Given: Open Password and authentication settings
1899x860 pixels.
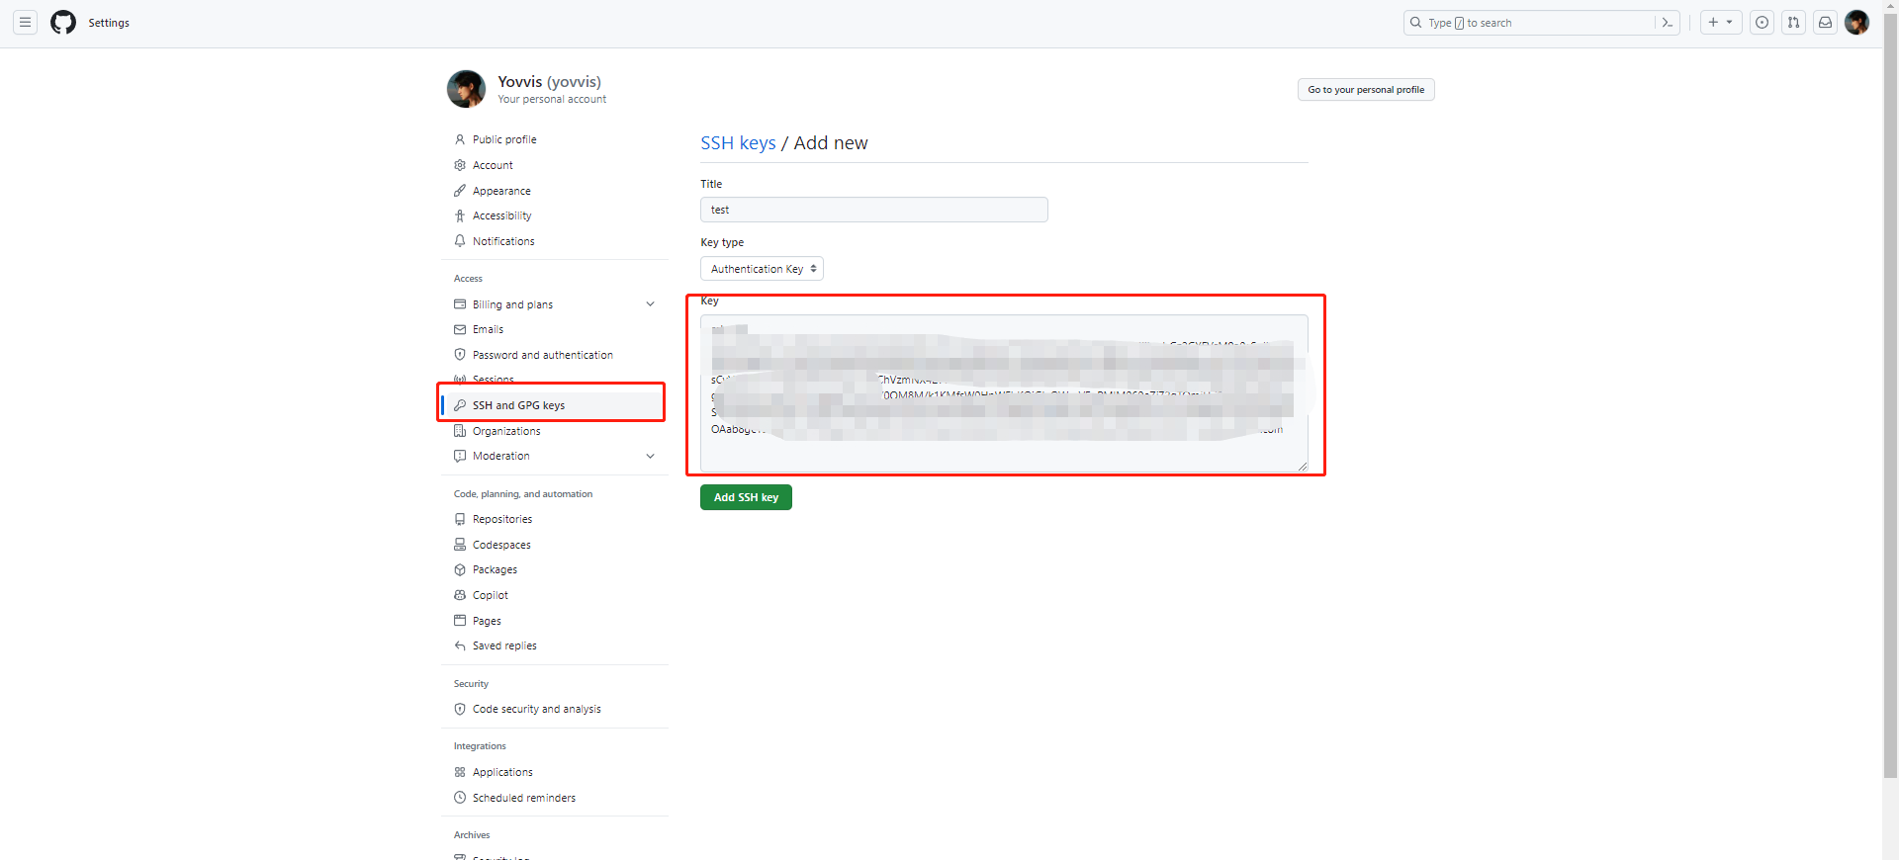Looking at the screenshot, I should tap(542, 355).
